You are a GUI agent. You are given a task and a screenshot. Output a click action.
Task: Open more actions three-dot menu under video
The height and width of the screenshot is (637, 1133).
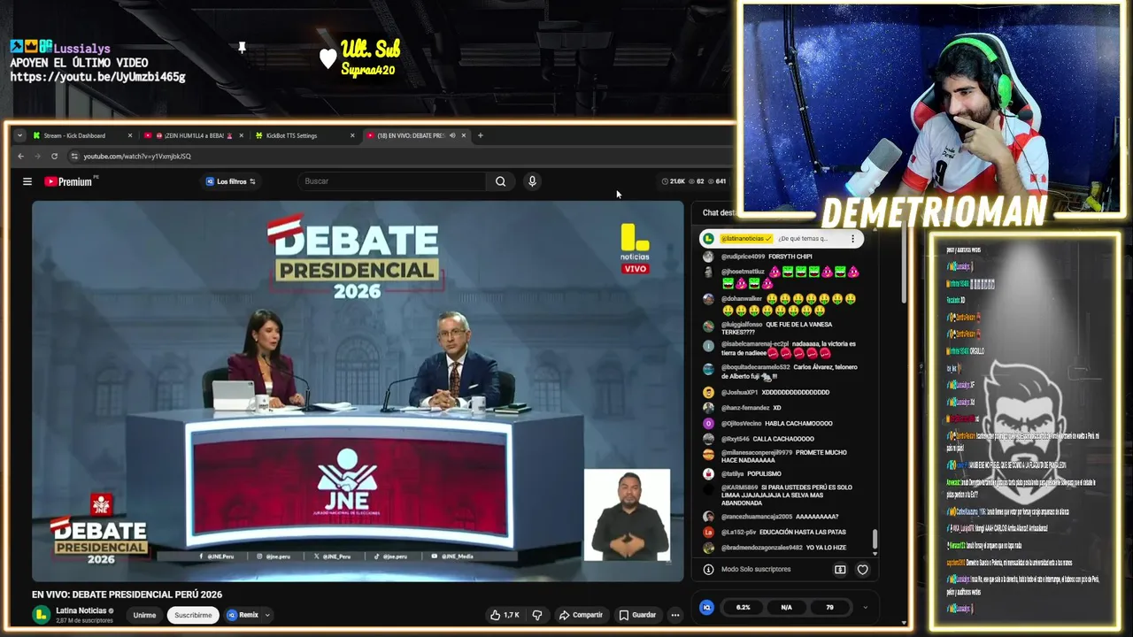tap(674, 615)
